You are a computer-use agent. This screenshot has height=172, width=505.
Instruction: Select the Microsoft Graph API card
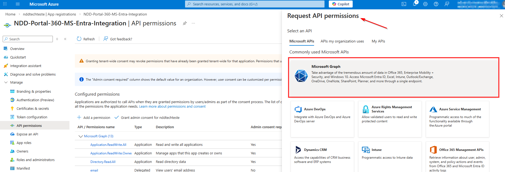[x=393, y=77]
